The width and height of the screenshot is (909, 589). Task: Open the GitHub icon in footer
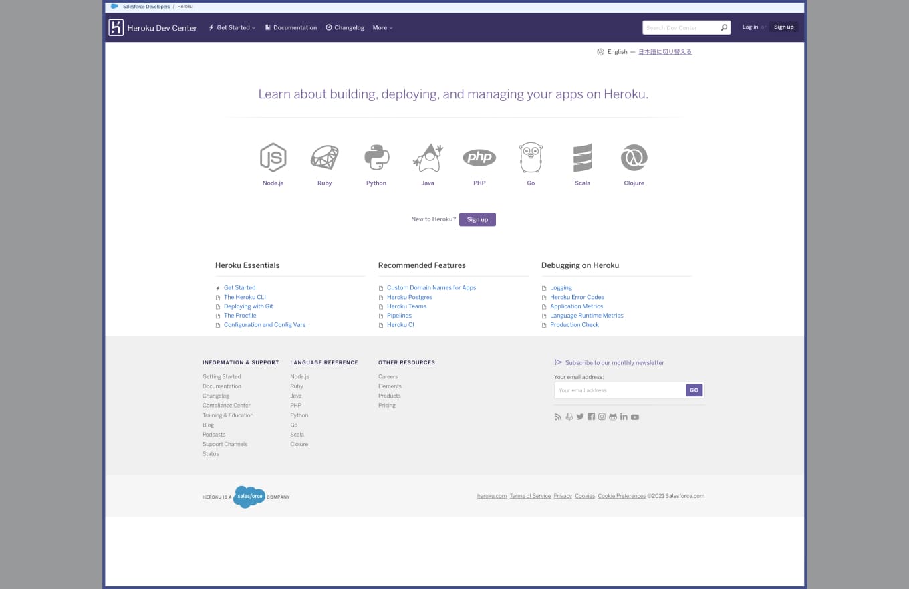(x=613, y=417)
